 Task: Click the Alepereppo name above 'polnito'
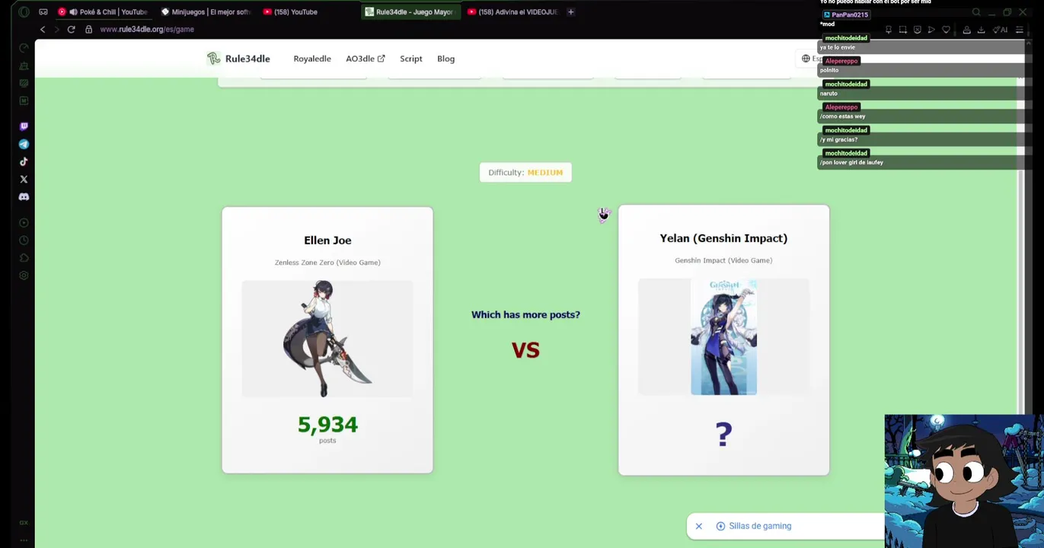pos(841,61)
